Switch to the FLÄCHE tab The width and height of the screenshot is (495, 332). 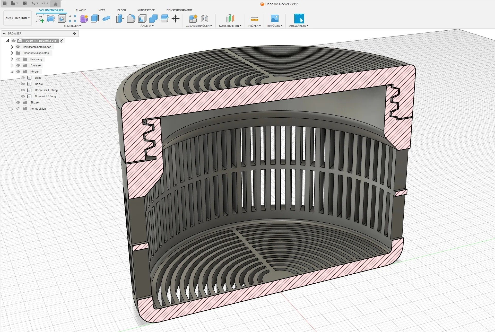pyautogui.click(x=81, y=10)
